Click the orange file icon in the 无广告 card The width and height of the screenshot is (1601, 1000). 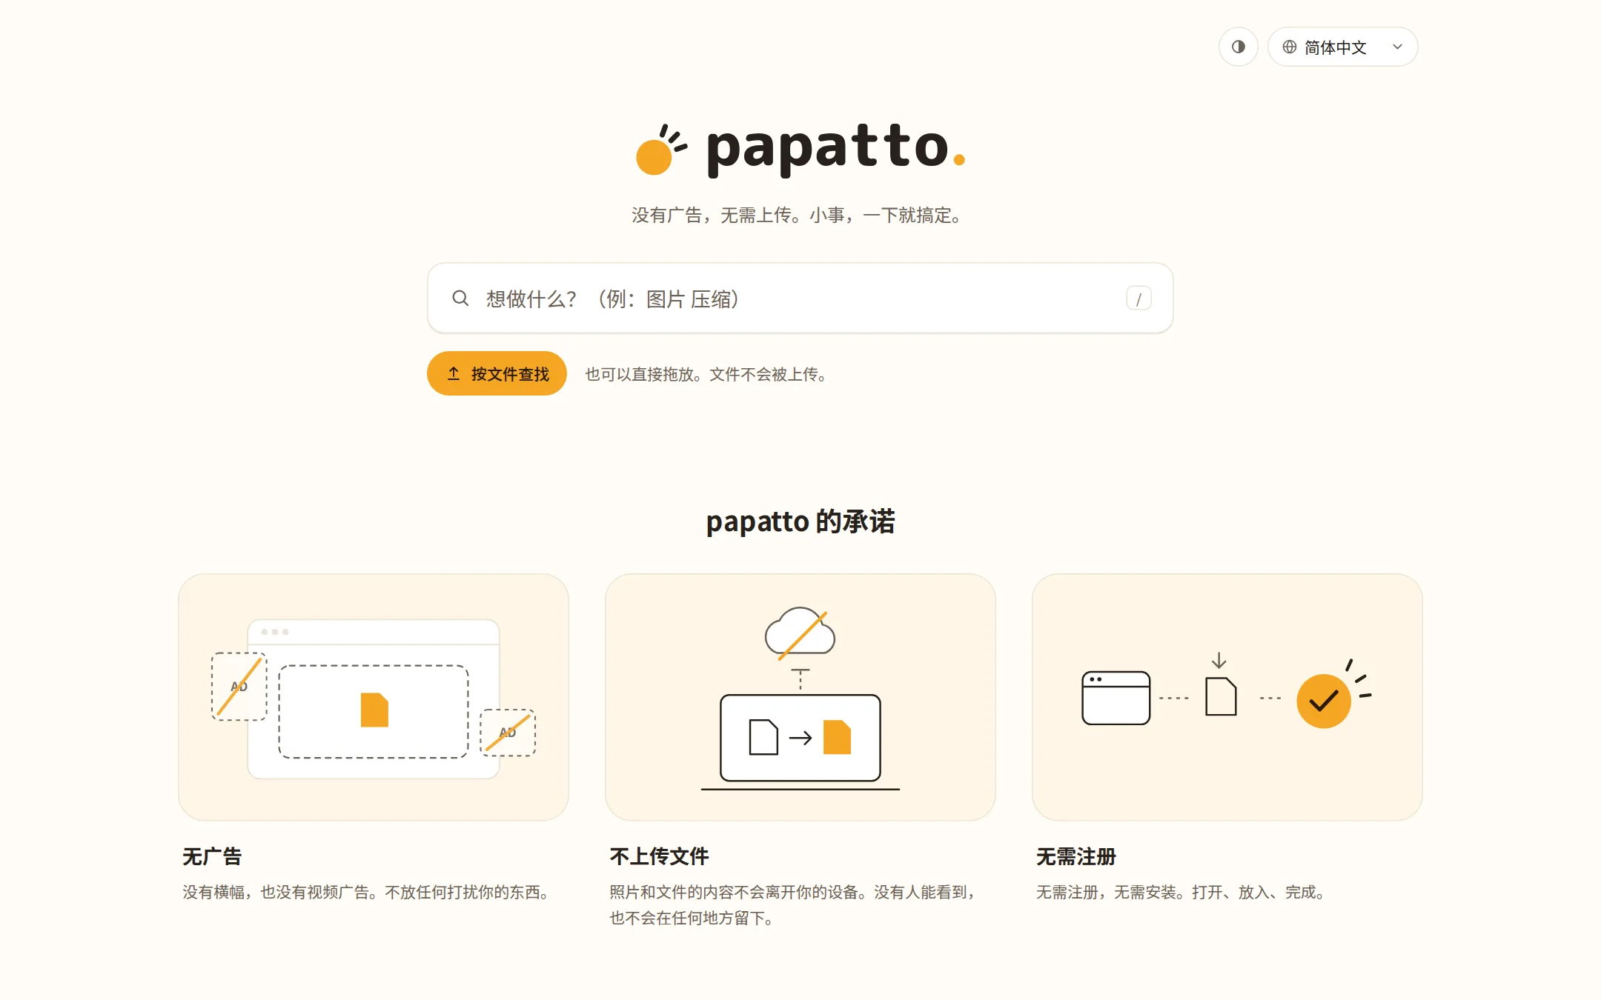point(374,710)
